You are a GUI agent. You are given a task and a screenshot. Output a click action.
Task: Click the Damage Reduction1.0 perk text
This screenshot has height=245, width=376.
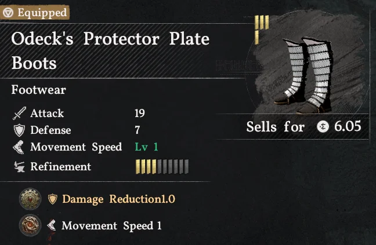click(118, 199)
